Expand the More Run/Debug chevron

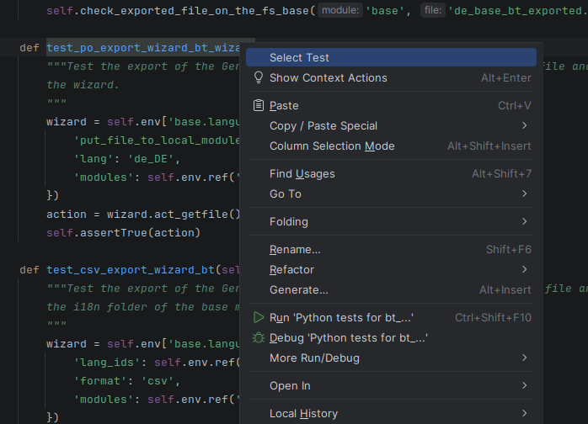525,358
